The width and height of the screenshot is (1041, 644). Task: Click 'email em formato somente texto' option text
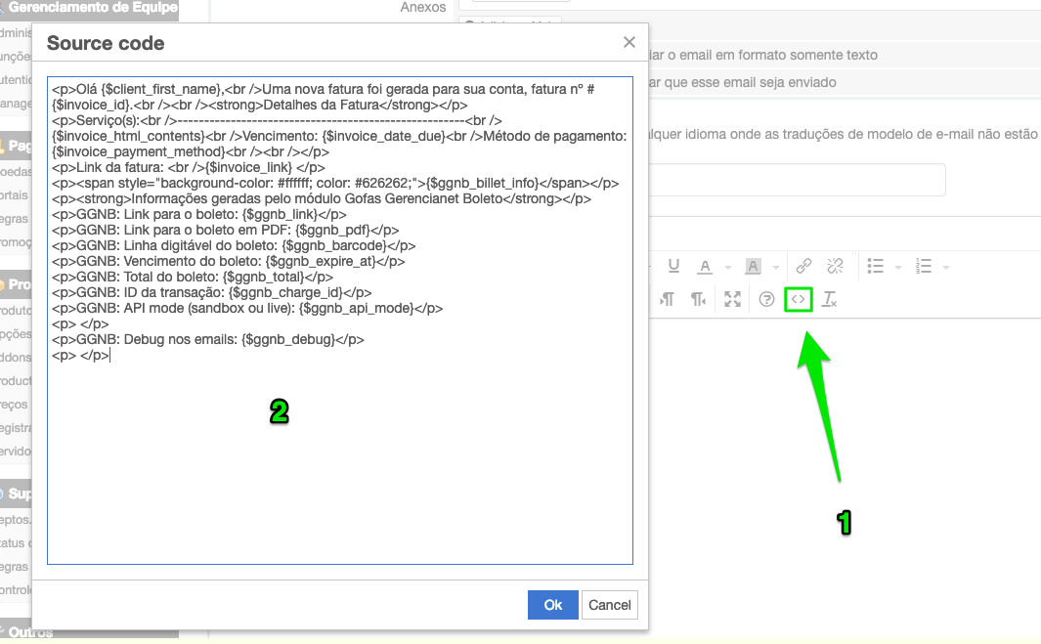763,55
